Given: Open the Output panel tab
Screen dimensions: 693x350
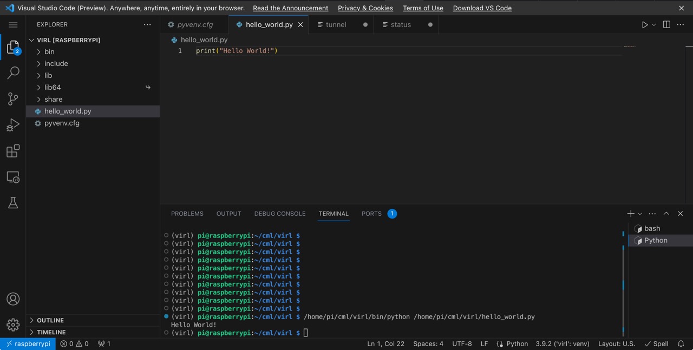Looking at the screenshot, I should (x=228, y=214).
